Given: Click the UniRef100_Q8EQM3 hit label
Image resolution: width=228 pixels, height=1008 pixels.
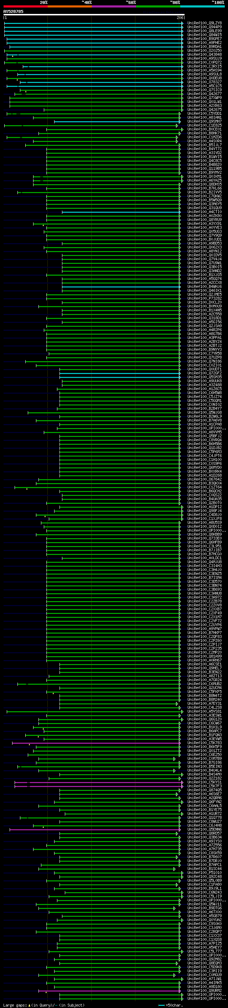Looking at the screenshot, I should (x=204, y=963).
